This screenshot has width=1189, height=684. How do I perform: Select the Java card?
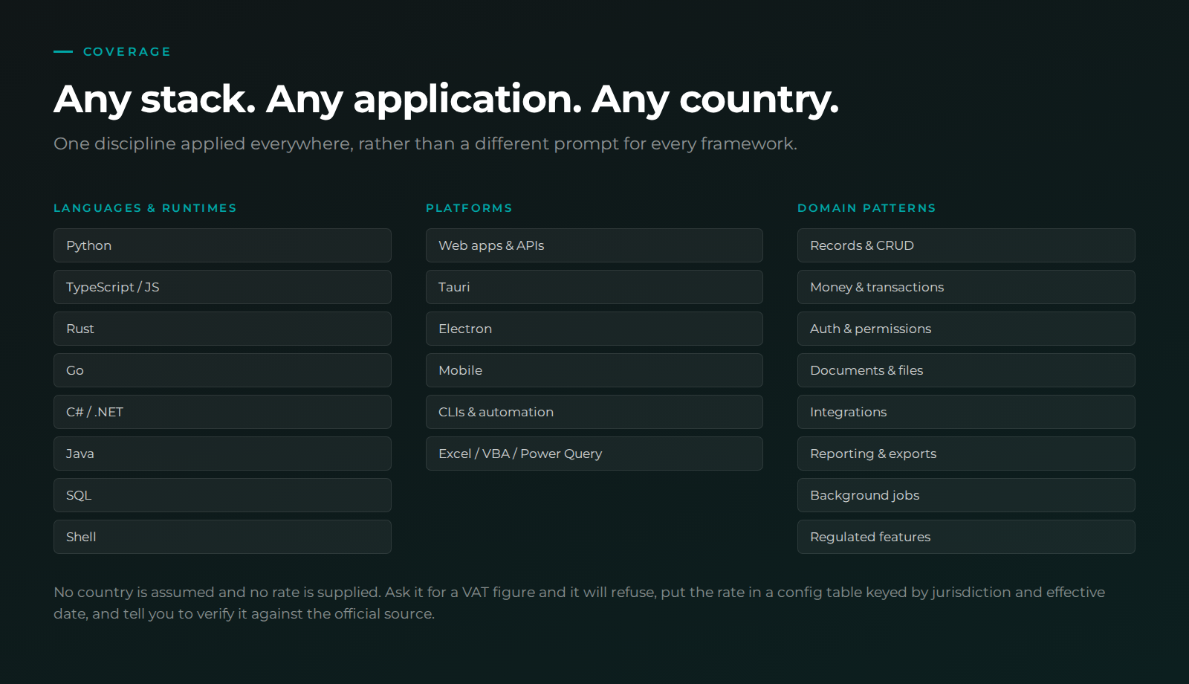(222, 454)
